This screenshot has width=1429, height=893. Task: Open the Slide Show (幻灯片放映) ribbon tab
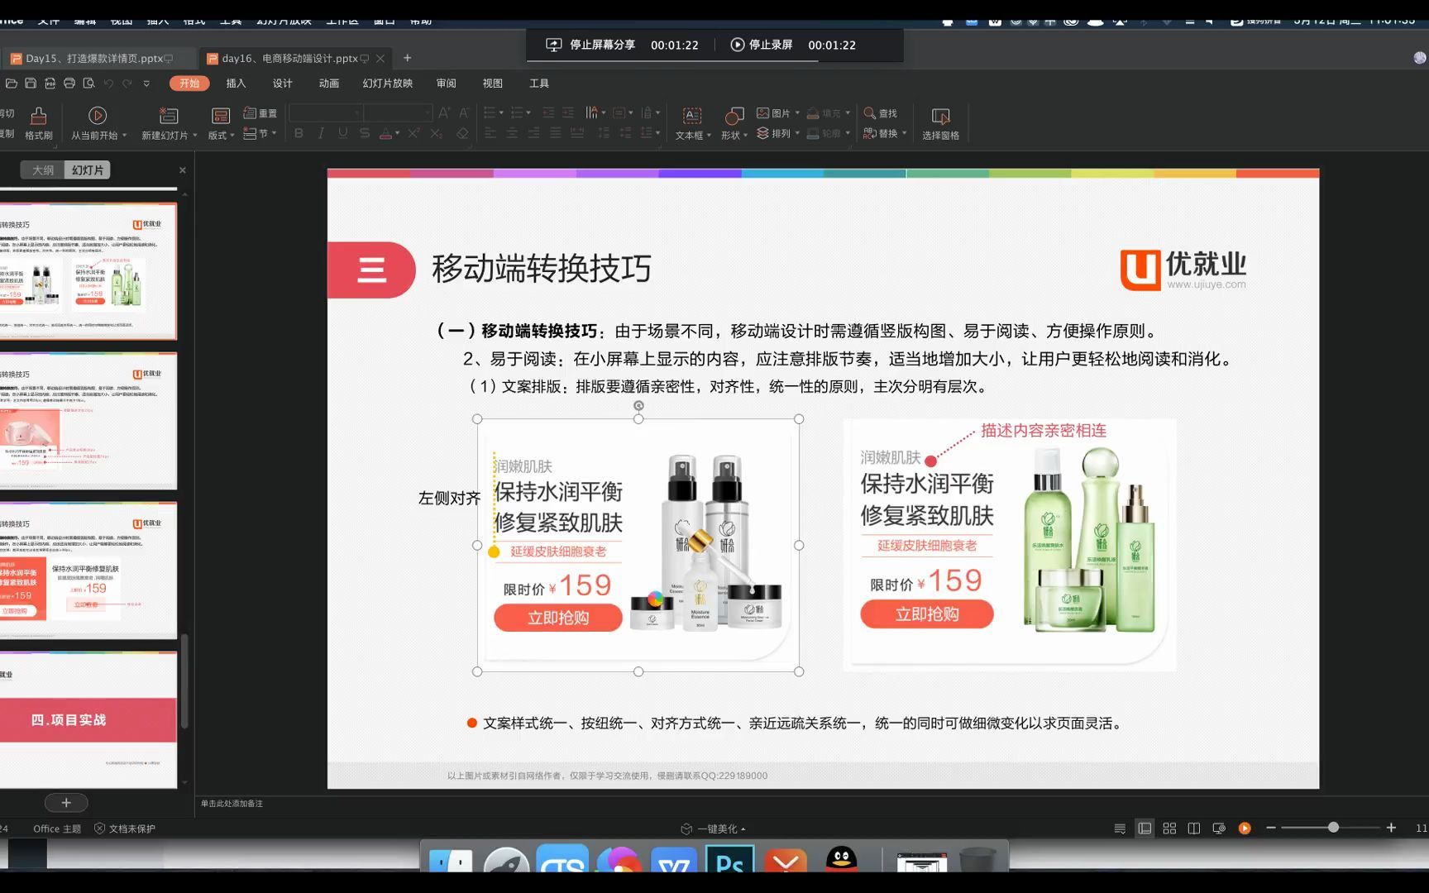pos(388,84)
